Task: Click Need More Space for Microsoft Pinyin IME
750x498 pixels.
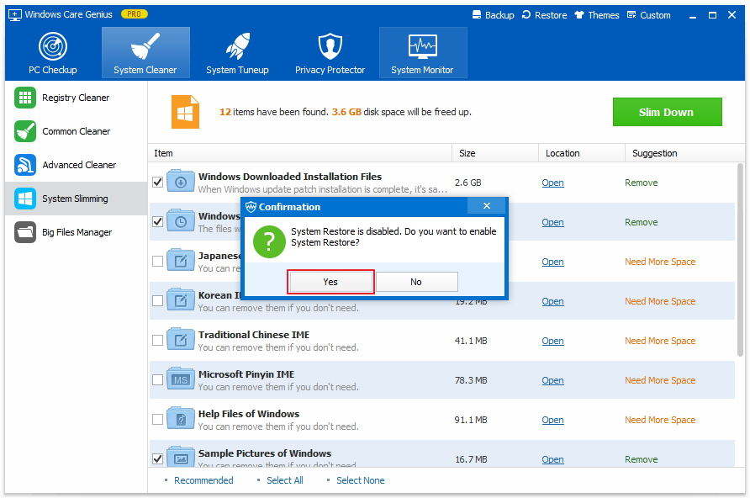Action: click(660, 380)
